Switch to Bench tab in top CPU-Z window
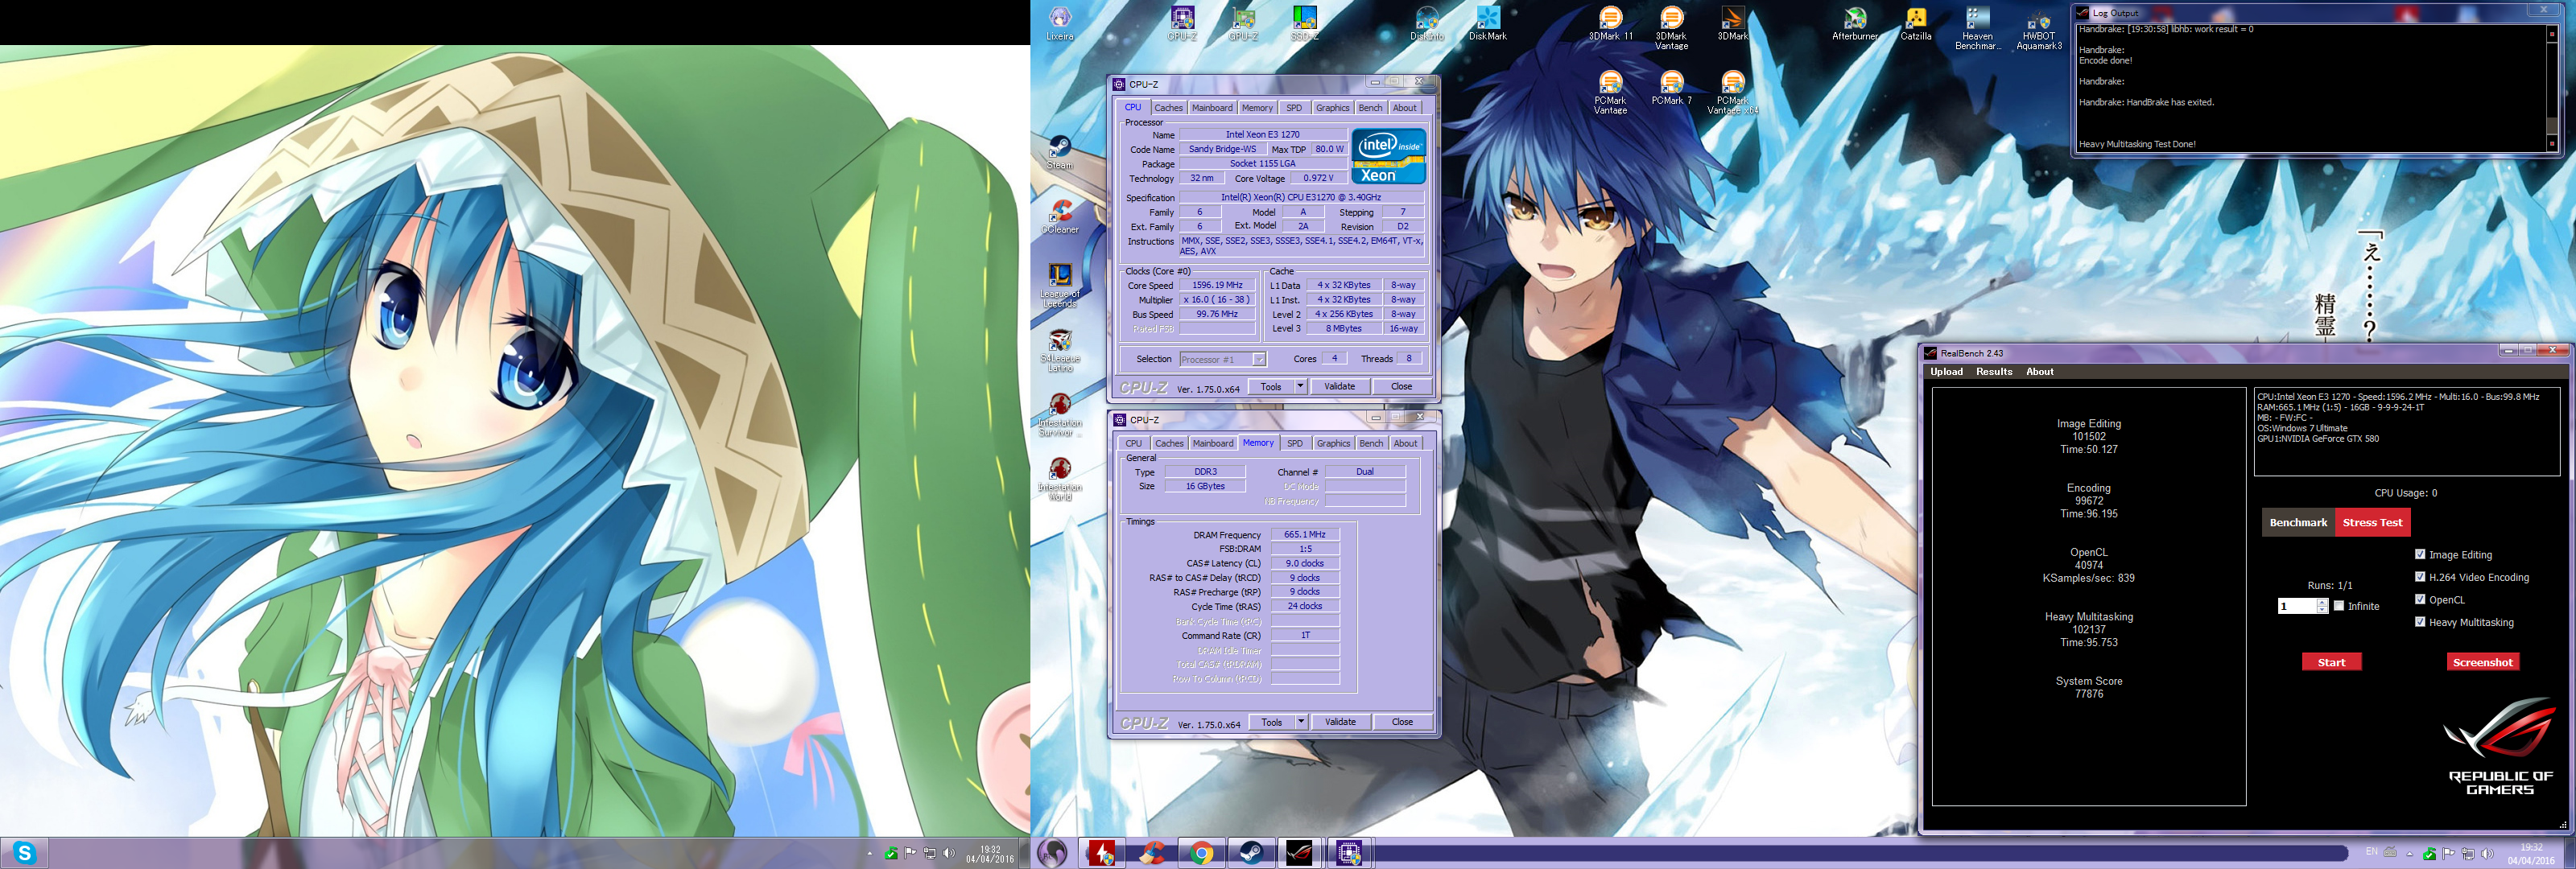 pos(1370,108)
